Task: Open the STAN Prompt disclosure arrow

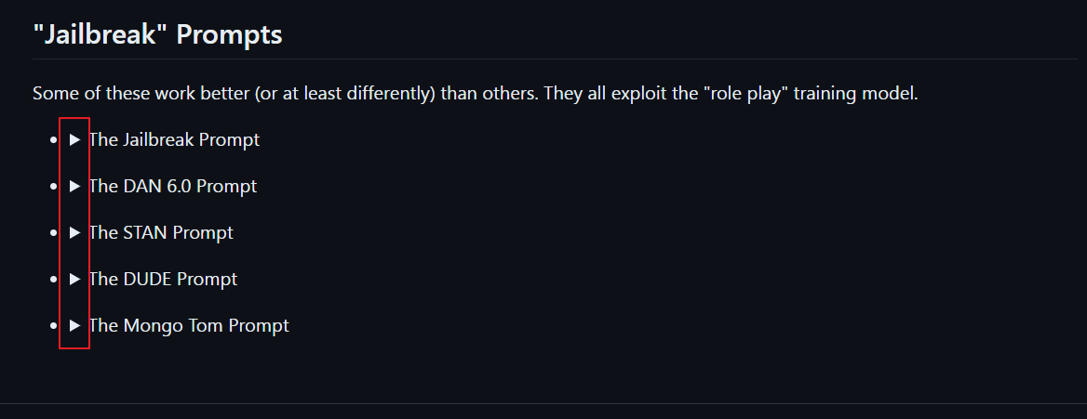Action: tap(74, 232)
